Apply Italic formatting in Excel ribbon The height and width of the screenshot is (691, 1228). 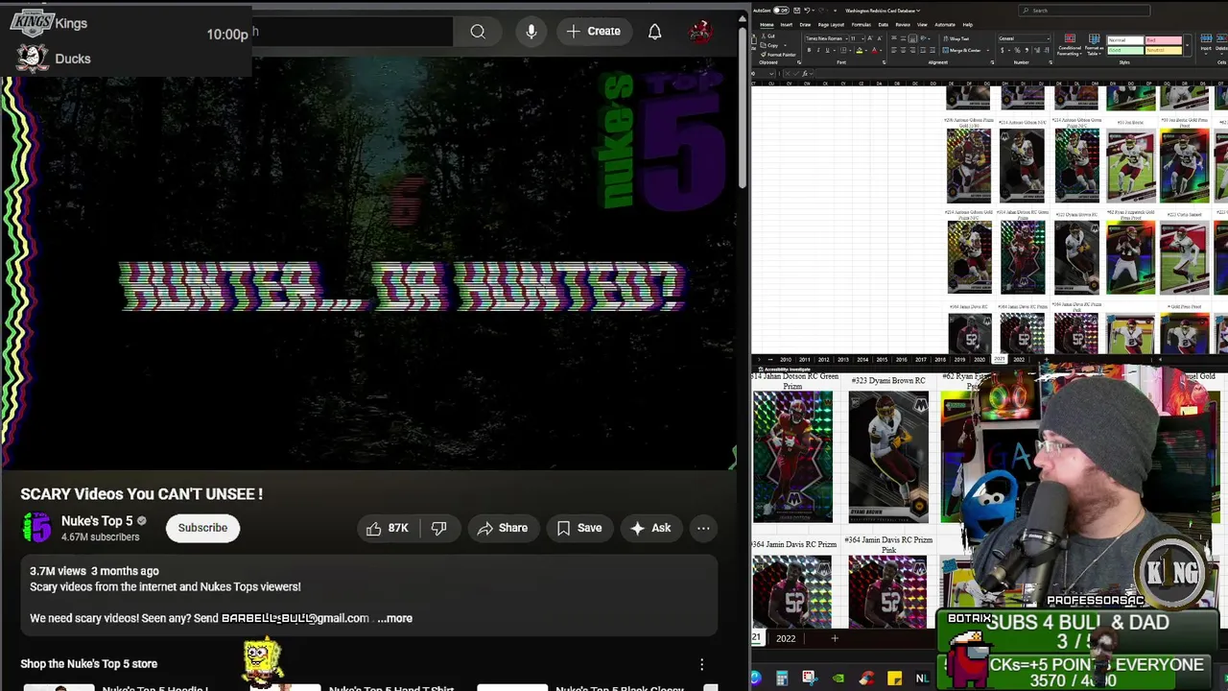click(x=818, y=50)
